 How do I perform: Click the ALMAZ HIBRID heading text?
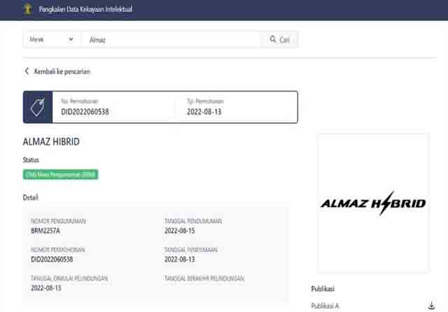coord(51,142)
